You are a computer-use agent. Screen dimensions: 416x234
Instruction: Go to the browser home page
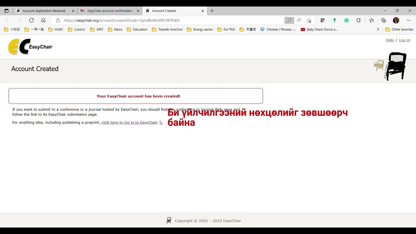(x=43, y=20)
